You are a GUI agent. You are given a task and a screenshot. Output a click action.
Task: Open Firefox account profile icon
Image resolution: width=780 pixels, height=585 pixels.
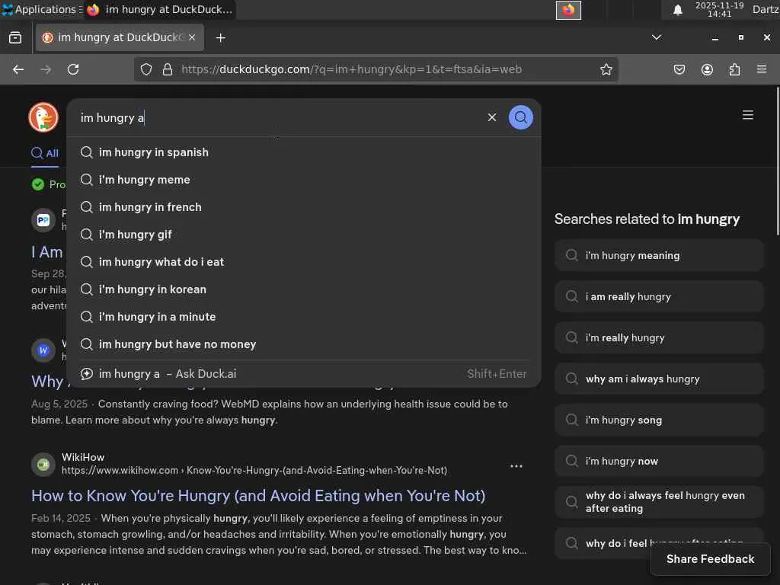pos(707,69)
